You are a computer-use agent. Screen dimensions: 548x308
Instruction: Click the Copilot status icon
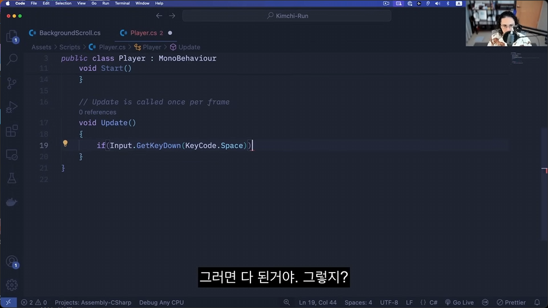point(485,302)
